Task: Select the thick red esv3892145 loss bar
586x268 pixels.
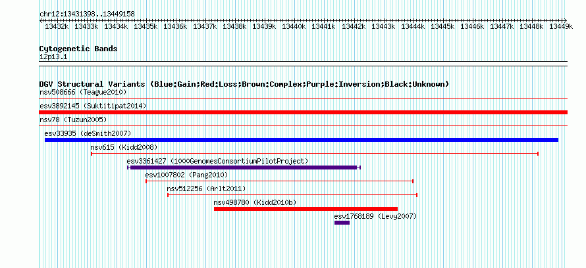Action: [x=303, y=112]
